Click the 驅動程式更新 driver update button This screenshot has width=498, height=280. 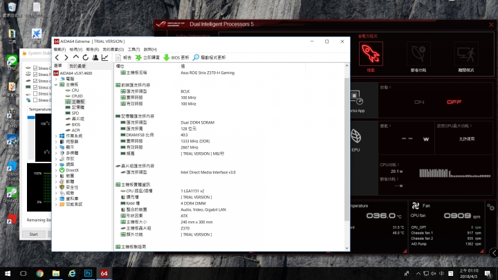(x=209, y=57)
